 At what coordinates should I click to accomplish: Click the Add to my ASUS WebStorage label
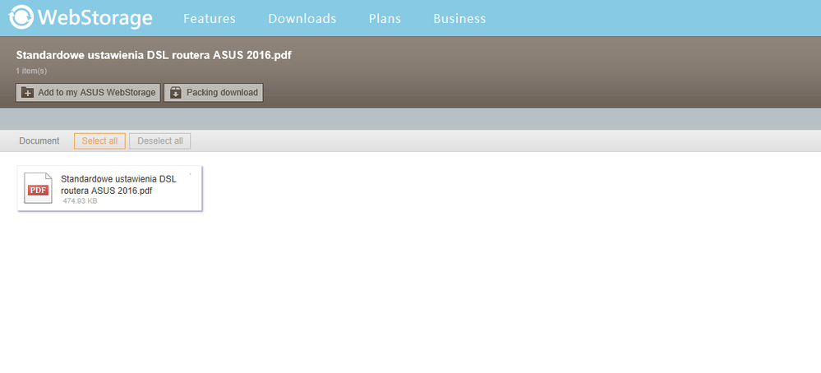pos(97,93)
